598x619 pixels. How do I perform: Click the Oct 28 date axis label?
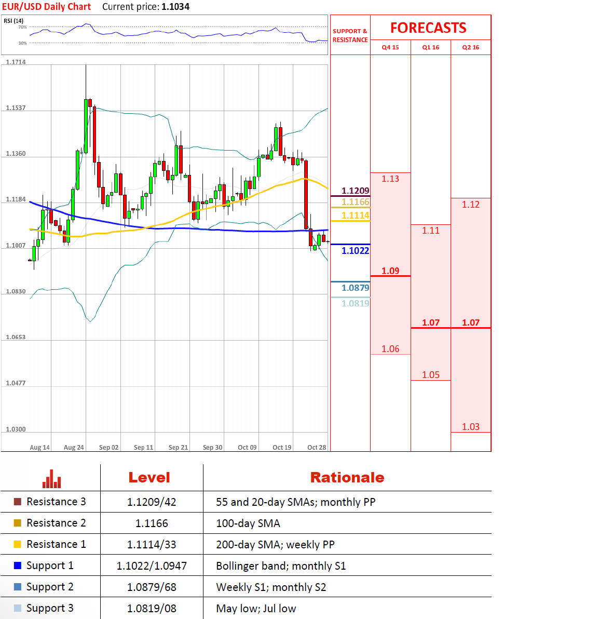[317, 448]
